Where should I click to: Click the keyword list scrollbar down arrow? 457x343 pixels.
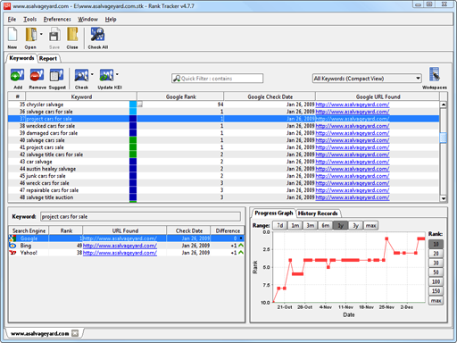click(x=444, y=198)
